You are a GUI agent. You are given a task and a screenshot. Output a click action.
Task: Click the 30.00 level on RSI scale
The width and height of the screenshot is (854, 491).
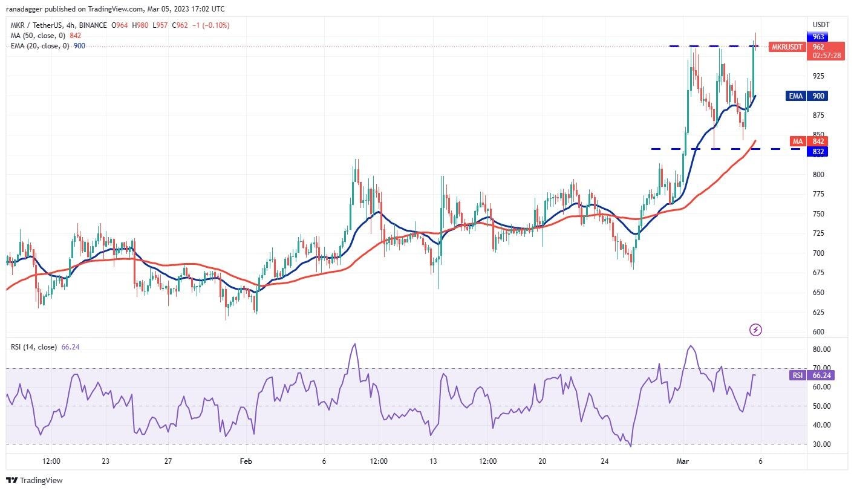[821, 444]
